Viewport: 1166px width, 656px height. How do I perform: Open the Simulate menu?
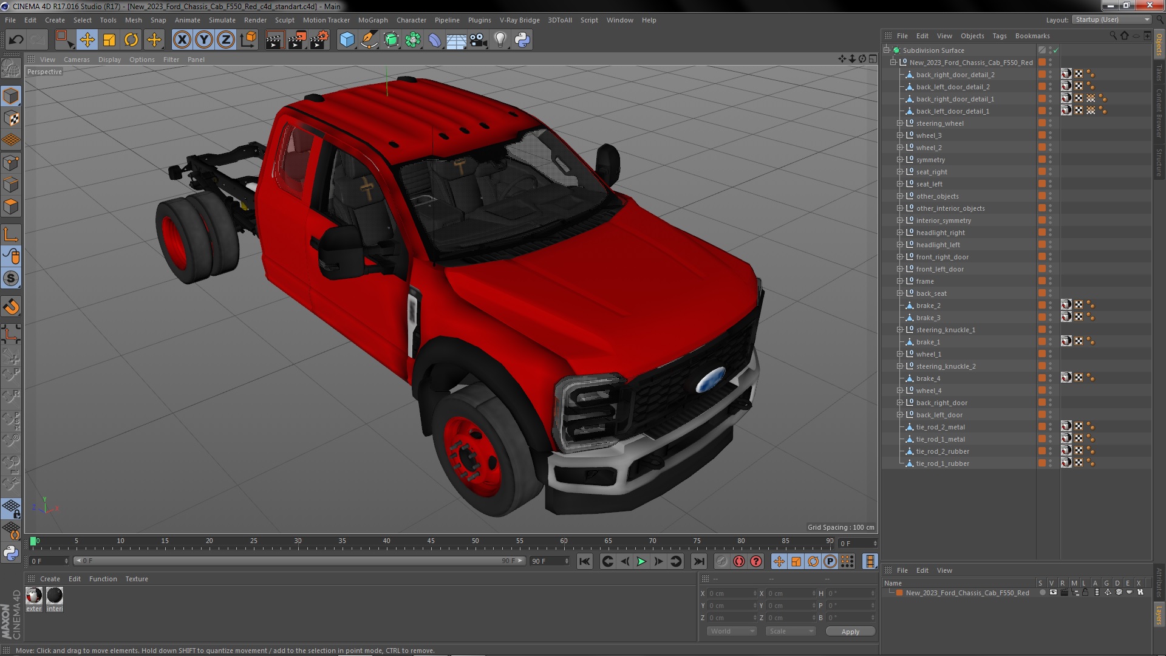pyautogui.click(x=222, y=20)
